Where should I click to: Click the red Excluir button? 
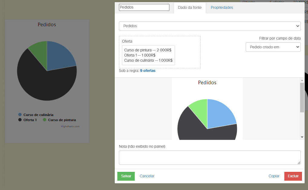click(x=293, y=176)
